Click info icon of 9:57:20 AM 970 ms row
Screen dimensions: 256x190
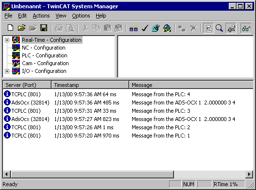[x=7, y=135]
